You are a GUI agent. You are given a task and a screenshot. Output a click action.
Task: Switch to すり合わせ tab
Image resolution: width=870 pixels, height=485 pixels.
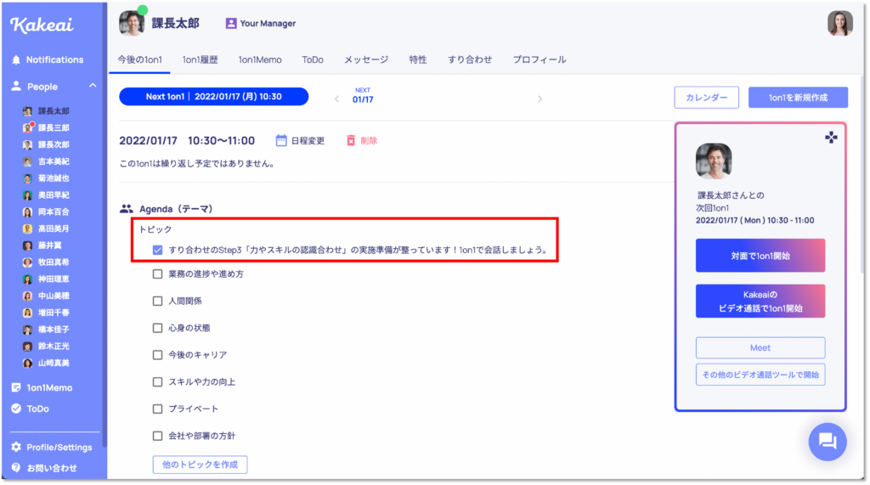coord(470,59)
